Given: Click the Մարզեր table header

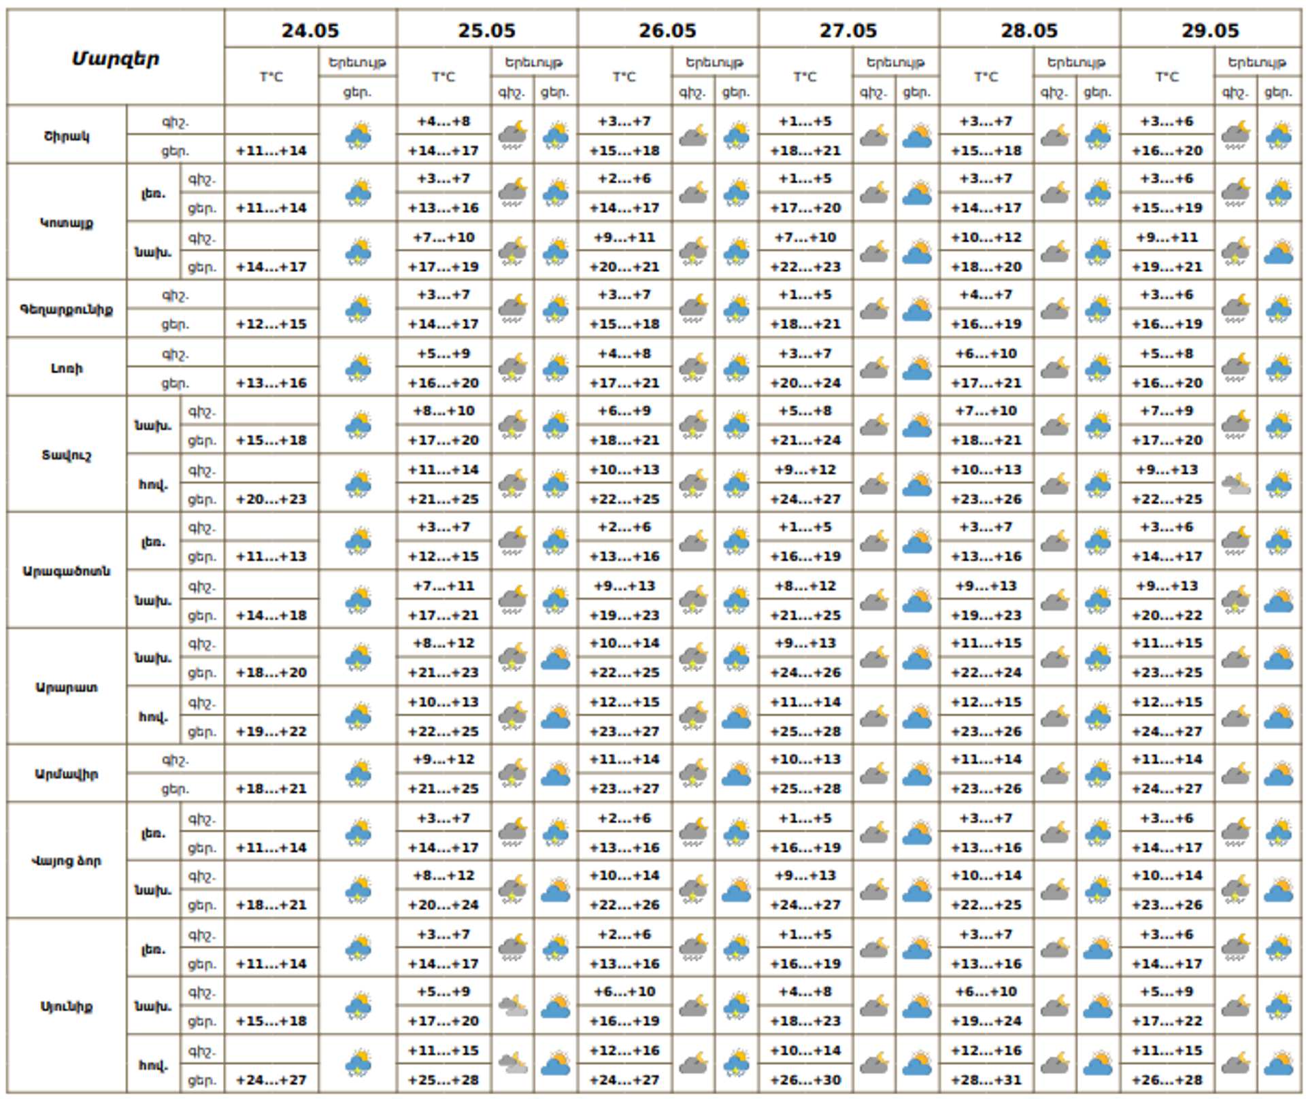Looking at the screenshot, I should (x=116, y=58).
